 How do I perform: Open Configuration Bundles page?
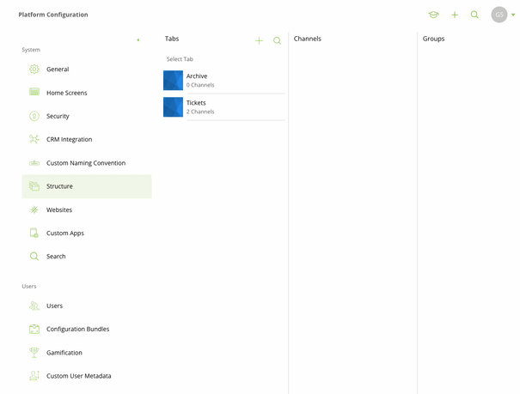tap(77, 329)
